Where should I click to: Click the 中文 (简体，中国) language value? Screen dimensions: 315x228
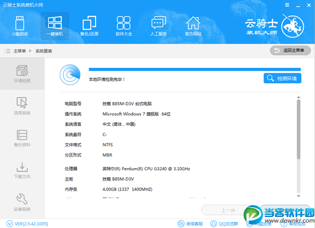pos(119,125)
